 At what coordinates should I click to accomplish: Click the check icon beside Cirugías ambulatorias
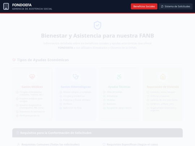pos(17,92)
